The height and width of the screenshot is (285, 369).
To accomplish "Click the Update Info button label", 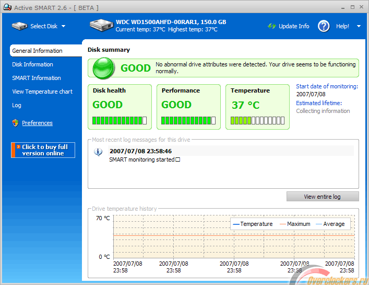I will 294,26.
